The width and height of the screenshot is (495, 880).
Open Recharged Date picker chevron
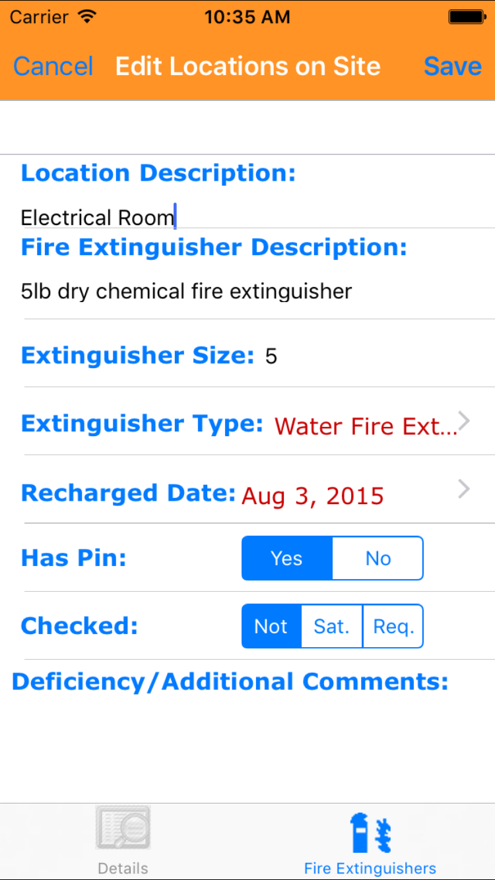tap(464, 489)
